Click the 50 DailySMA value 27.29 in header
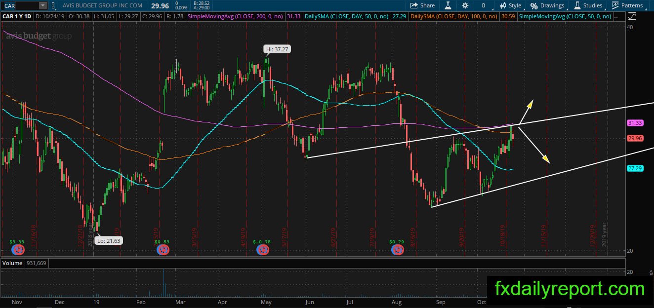654x308 pixels. coord(399,16)
